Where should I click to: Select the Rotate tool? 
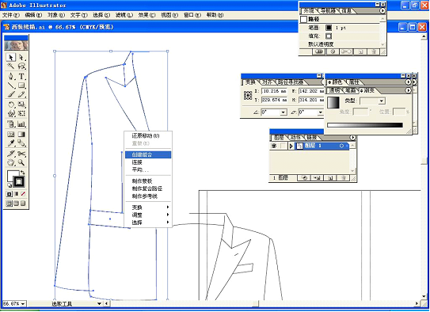pyautogui.click(x=11, y=105)
